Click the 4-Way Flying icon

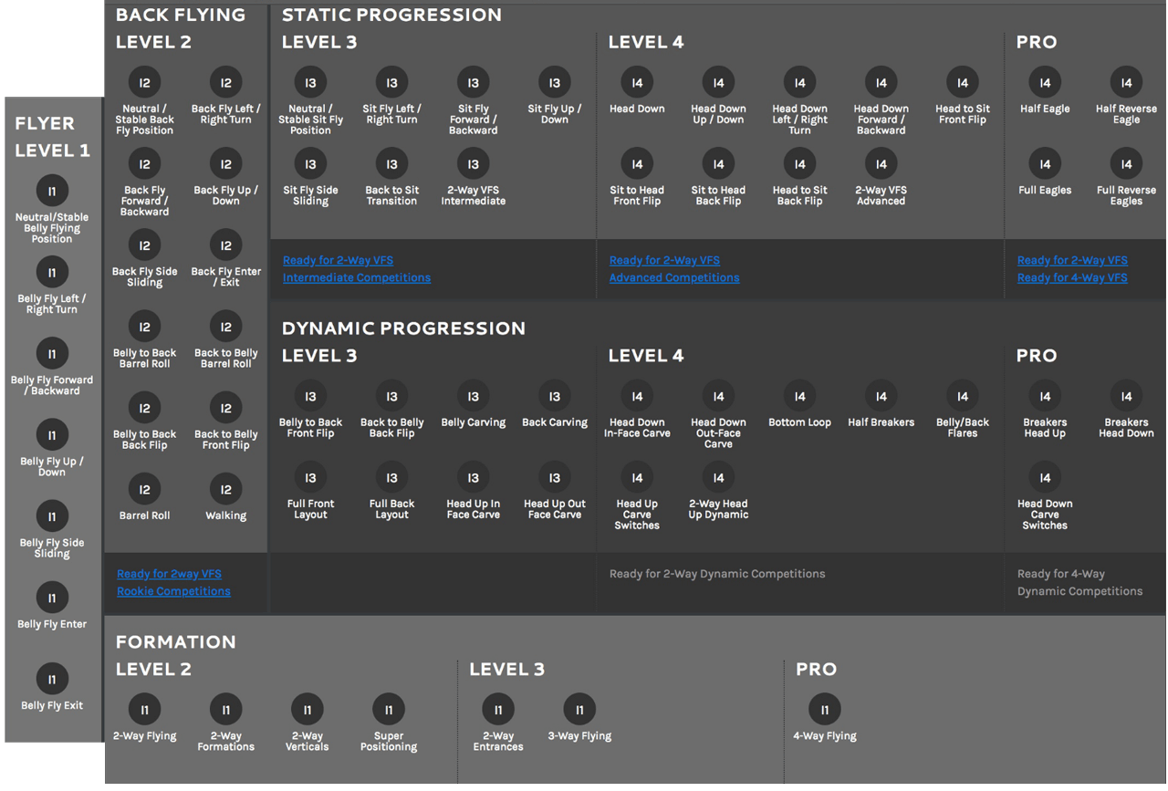point(825,710)
